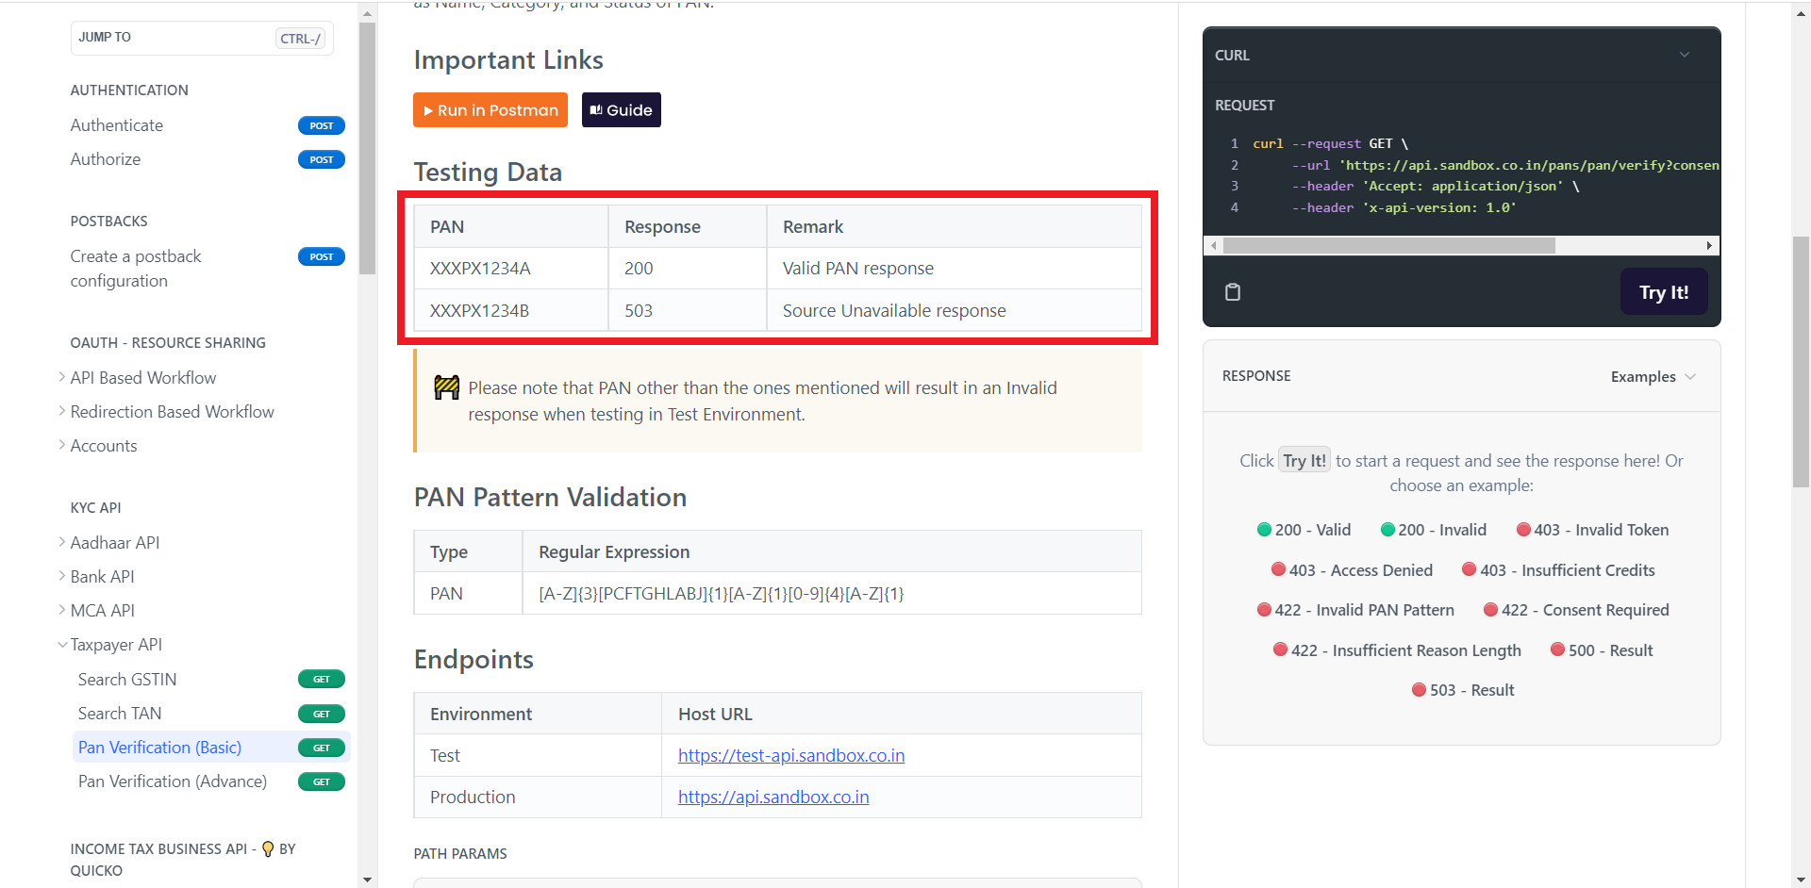Screen dimensions: 1811x888
Task: Open the Search TAN endpoint
Action: pyautogui.click(x=120, y=714)
